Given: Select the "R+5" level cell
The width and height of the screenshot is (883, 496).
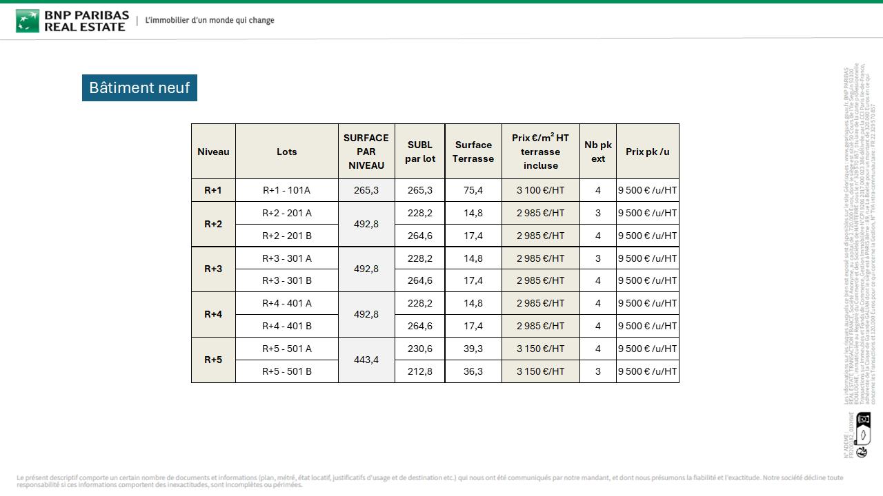Looking at the screenshot, I should click(213, 360).
